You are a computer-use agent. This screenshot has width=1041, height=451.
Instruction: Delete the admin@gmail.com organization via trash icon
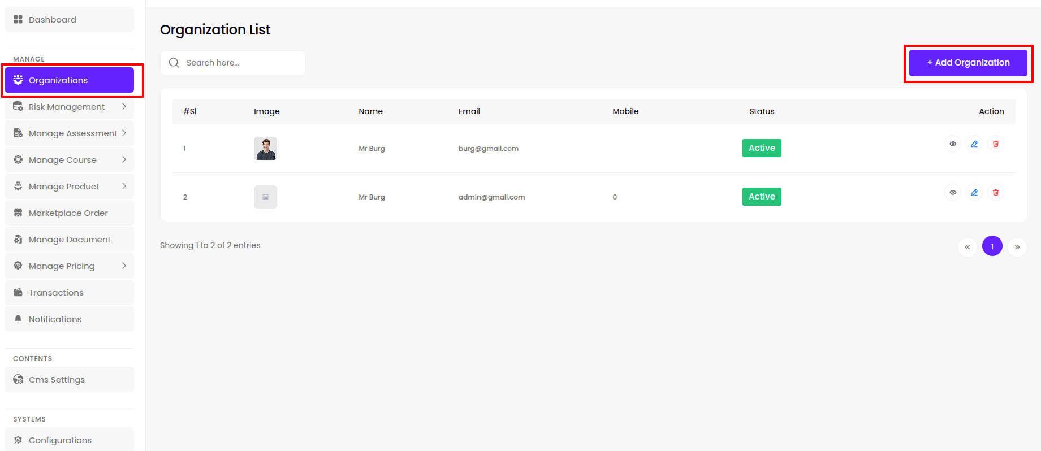point(995,193)
